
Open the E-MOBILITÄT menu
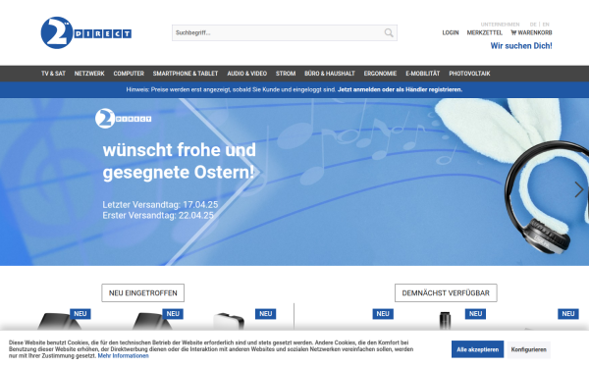click(422, 74)
